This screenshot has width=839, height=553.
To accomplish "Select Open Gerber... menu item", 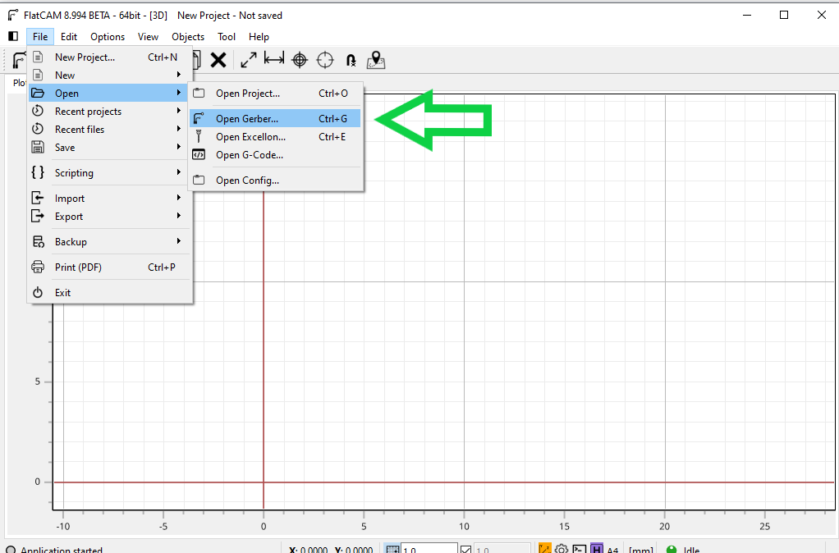I will [x=276, y=119].
